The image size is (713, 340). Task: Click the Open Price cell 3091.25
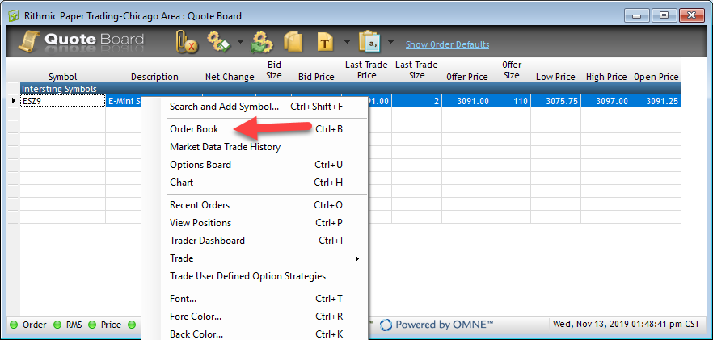tap(656, 101)
